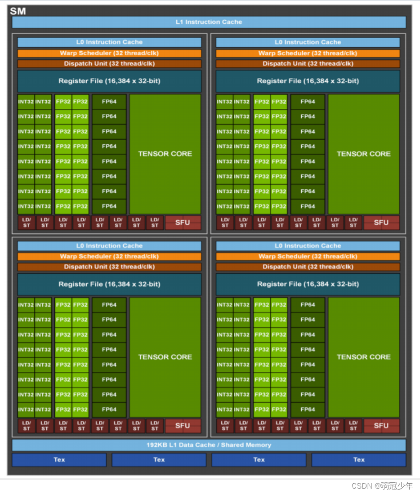Screen dimensions: 420x494
Task: Expand the L1 Instruction Cache bar
Action: point(209,22)
